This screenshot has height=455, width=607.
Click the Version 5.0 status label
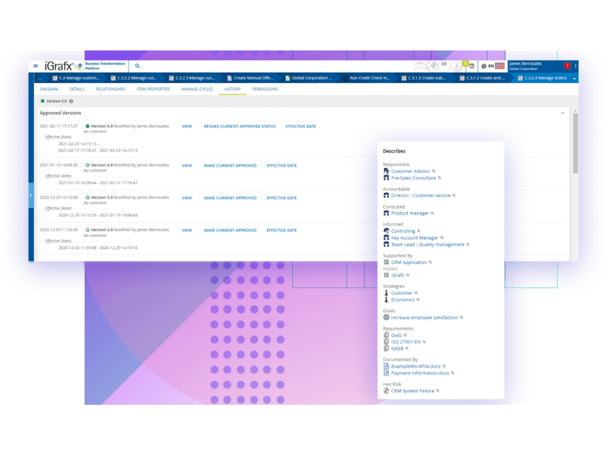click(x=56, y=101)
